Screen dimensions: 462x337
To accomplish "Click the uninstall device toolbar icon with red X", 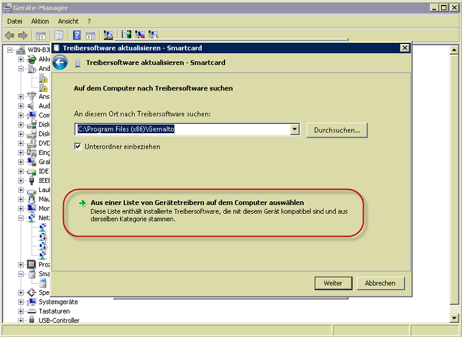I will coord(140,35).
